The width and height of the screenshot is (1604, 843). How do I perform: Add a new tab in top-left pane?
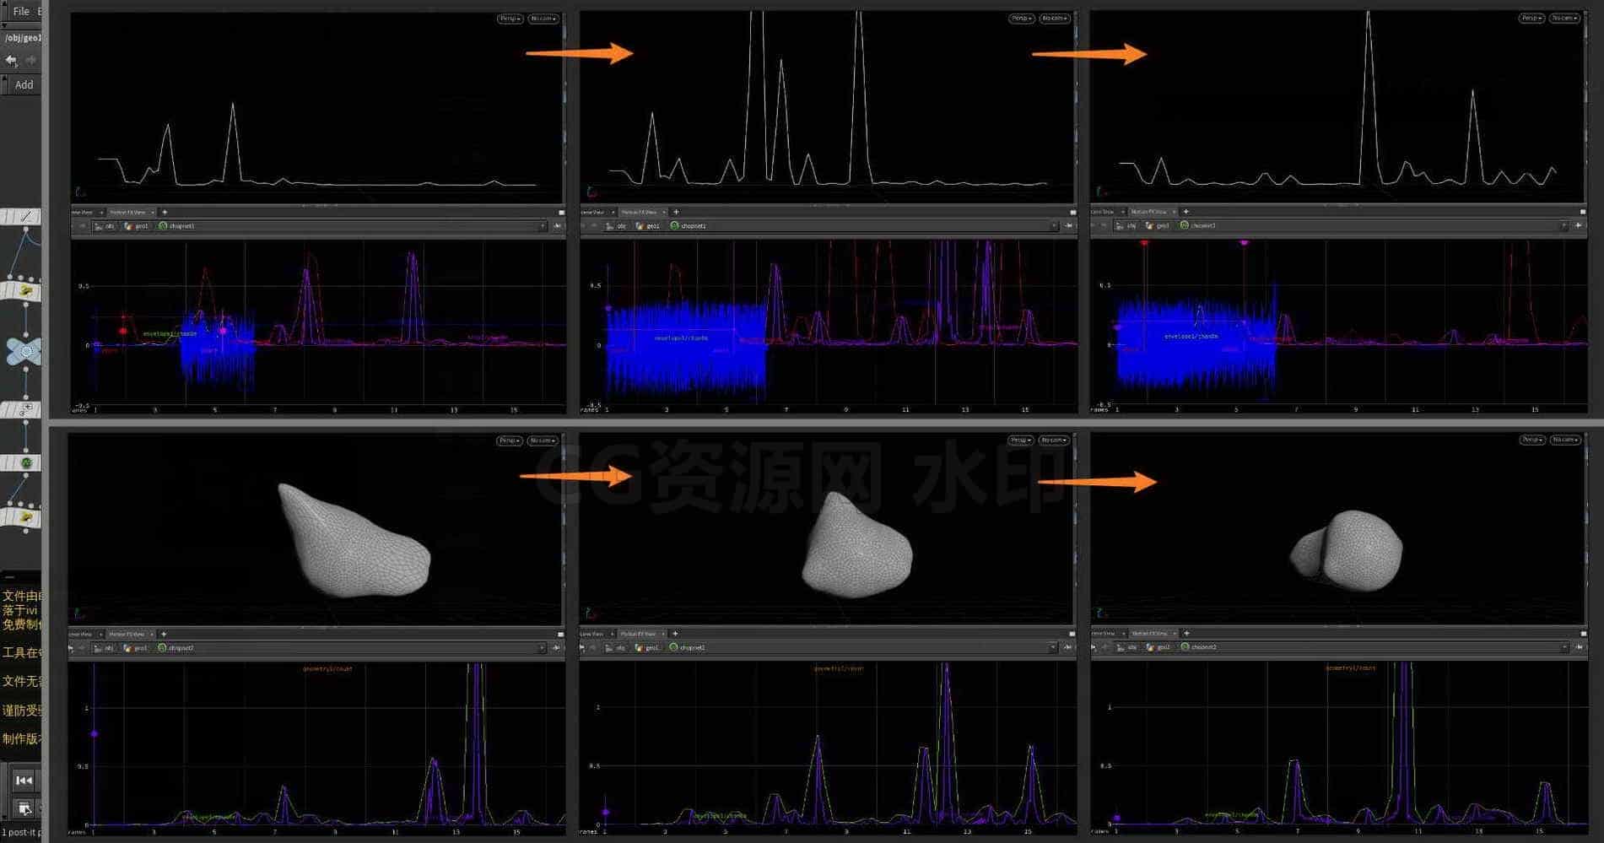pyautogui.click(x=165, y=213)
